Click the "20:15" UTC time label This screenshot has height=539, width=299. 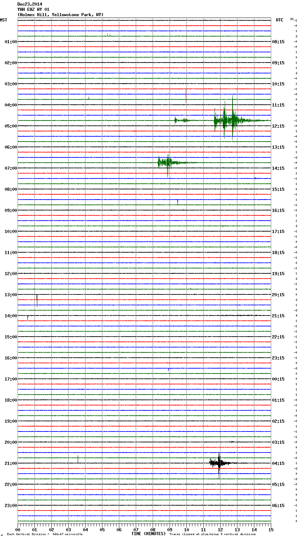point(278,295)
